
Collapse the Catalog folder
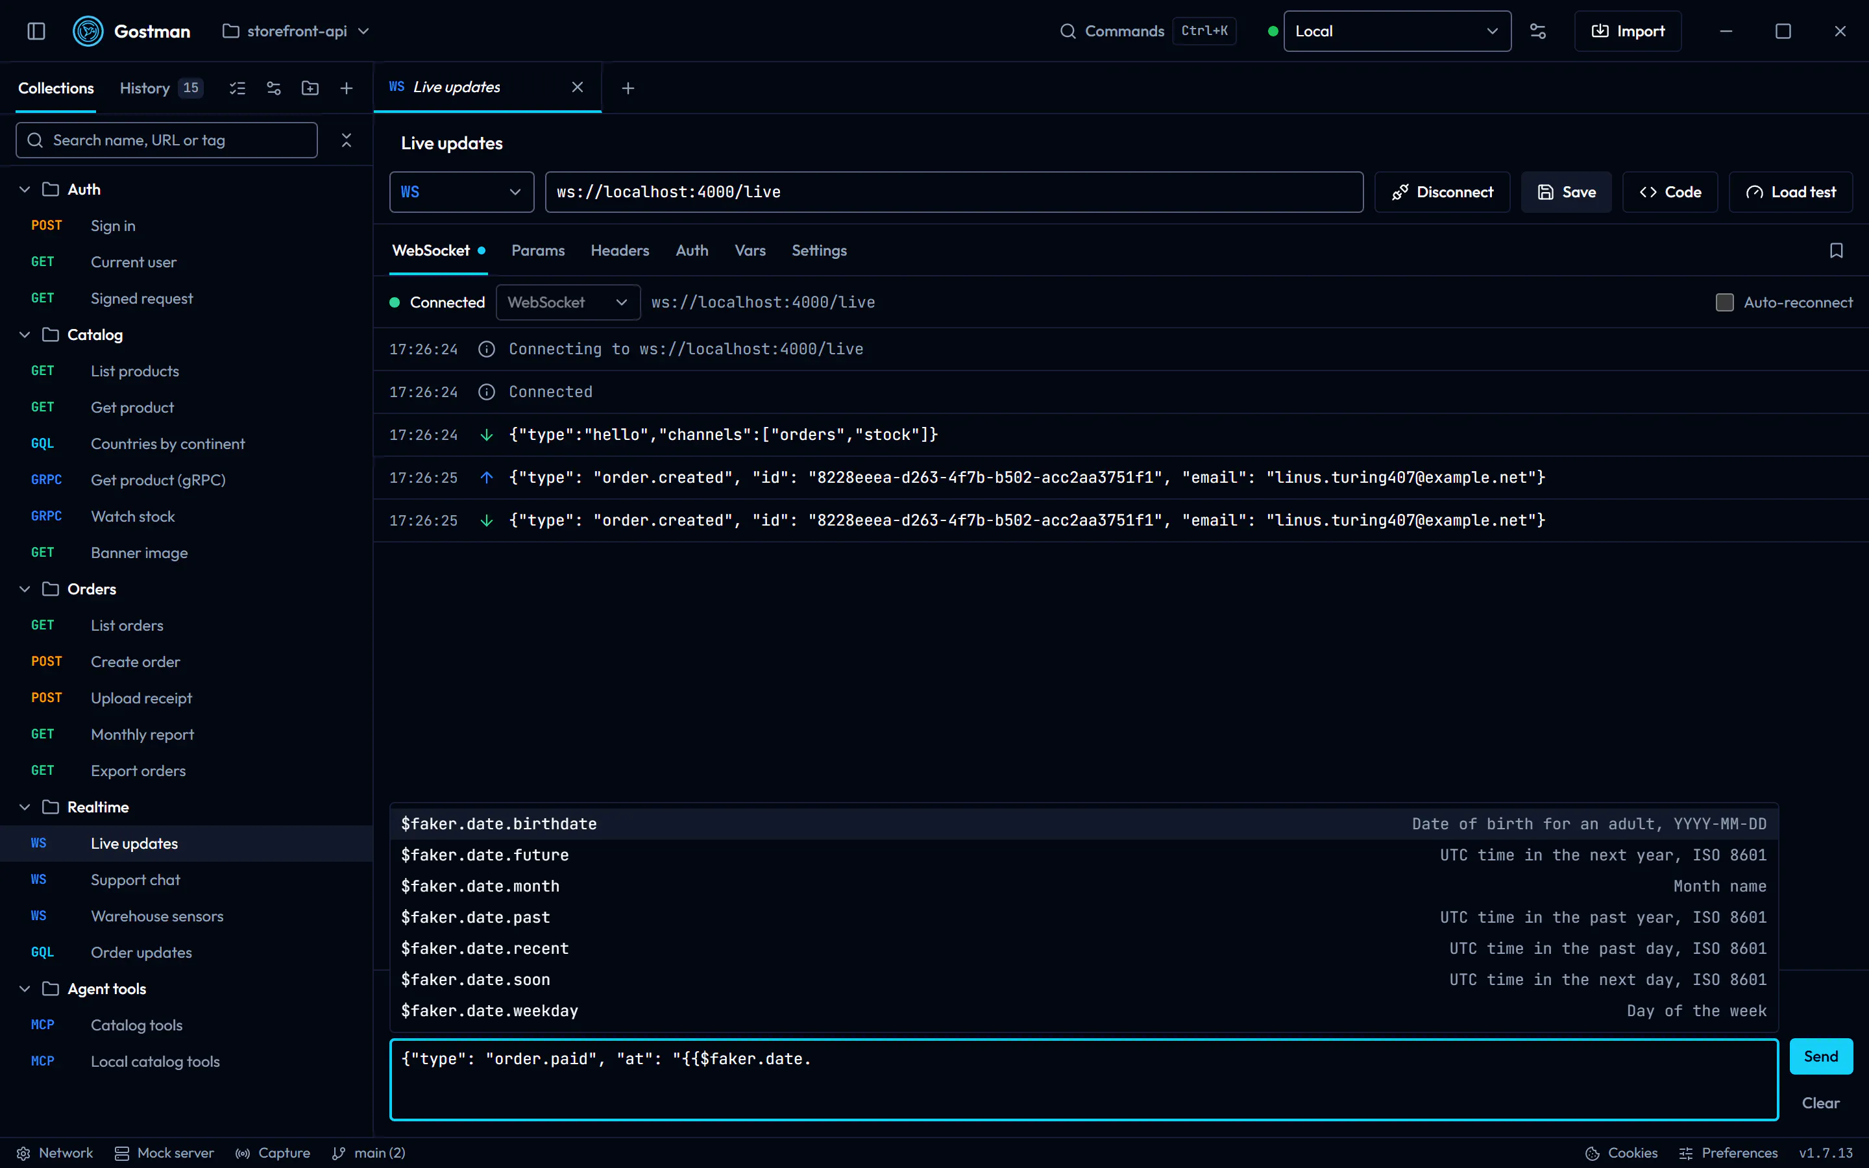tap(25, 334)
